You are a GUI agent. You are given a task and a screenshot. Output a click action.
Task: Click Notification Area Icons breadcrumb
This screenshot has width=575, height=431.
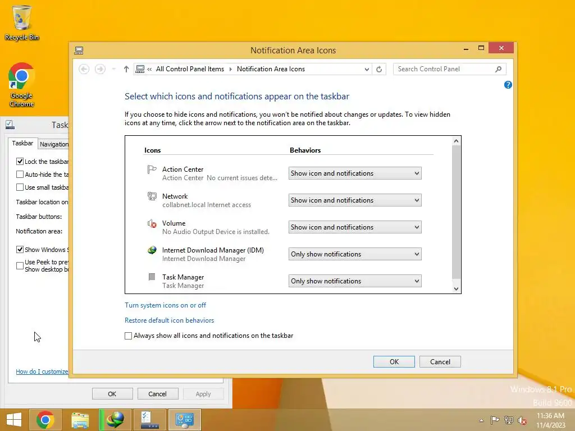[x=271, y=69]
